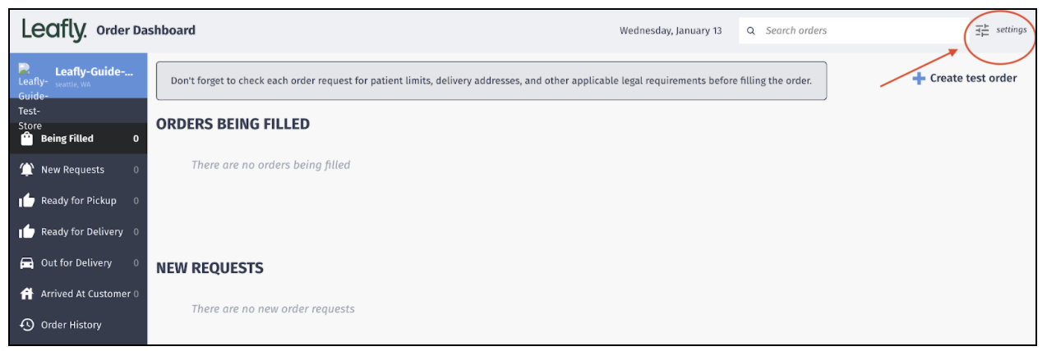Click the Leafly logo
Viewport: 1047px width, 351px height.
coord(54,30)
